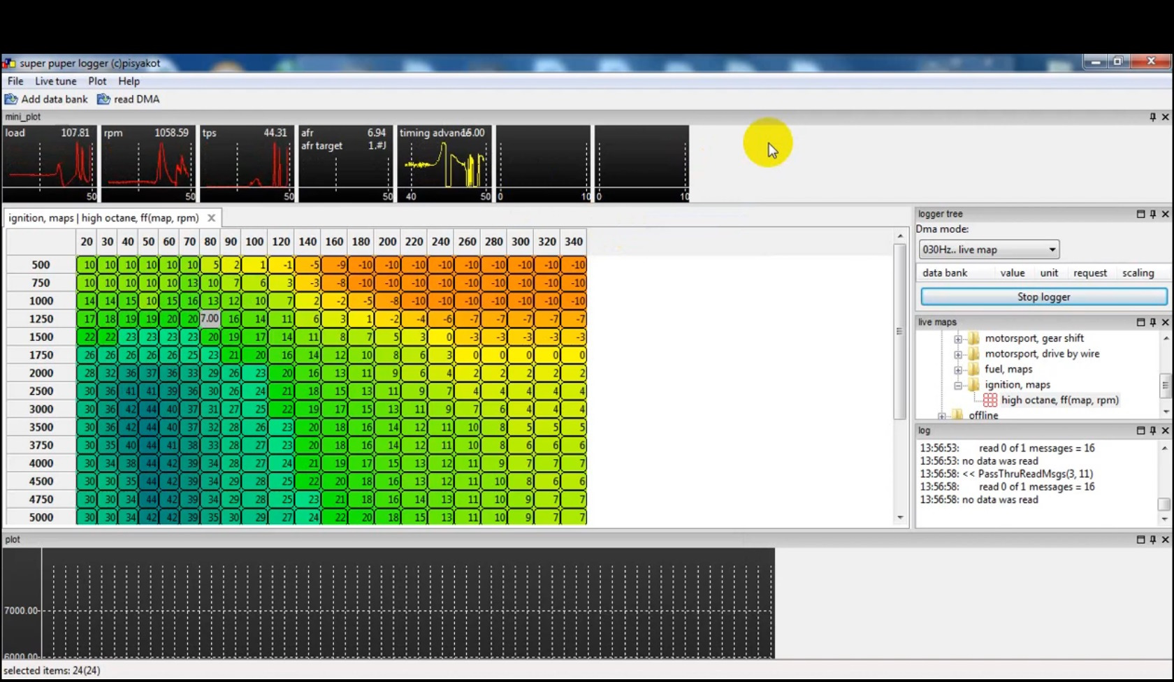Close the mini_plot panel
The image size is (1174, 682).
pos(1165,117)
